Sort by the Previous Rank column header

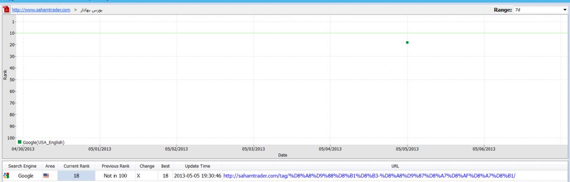[x=115, y=166]
